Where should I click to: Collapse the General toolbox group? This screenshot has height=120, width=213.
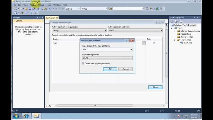[15, 21]
